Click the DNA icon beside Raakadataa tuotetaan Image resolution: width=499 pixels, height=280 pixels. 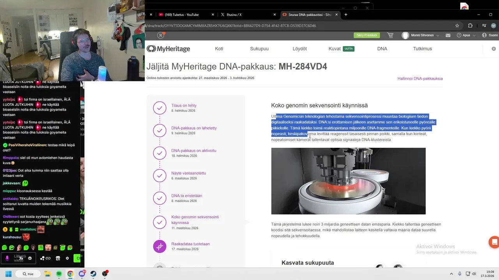point(159,246)
